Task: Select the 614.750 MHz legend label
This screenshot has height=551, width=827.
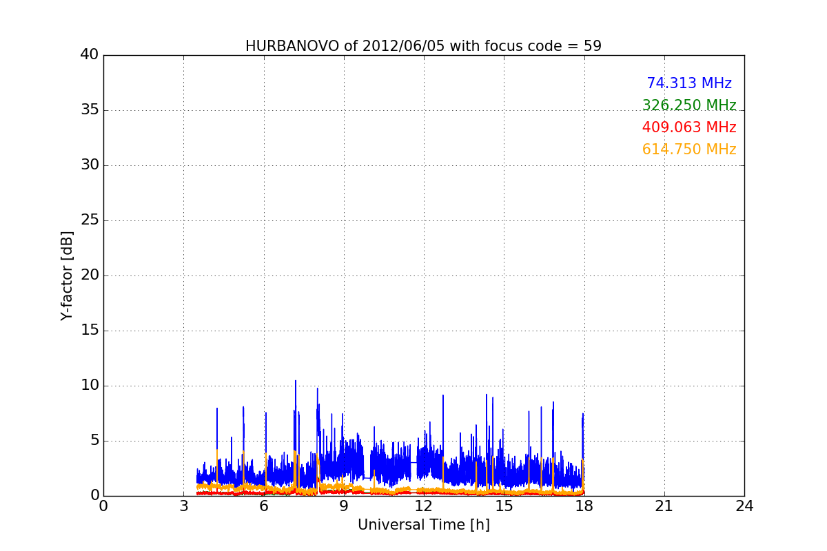Action: [x=689, y=149]
